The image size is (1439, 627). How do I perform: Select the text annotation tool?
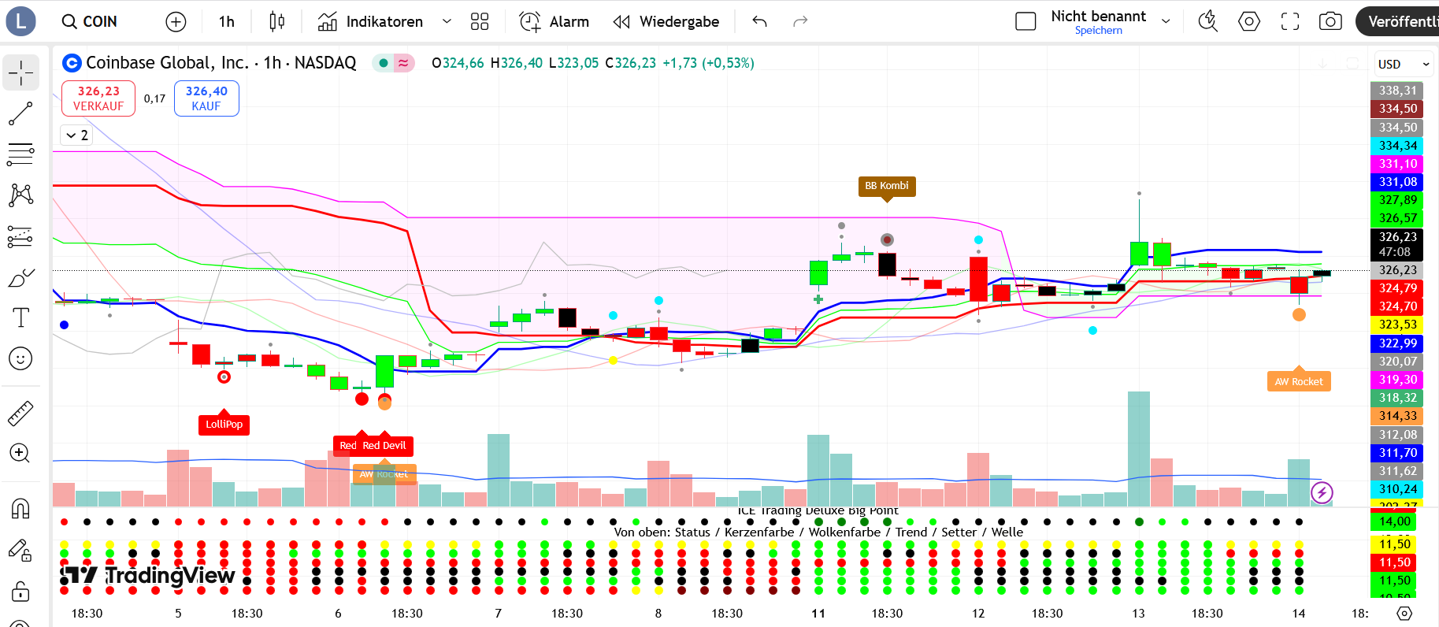[x=20, y=317]
